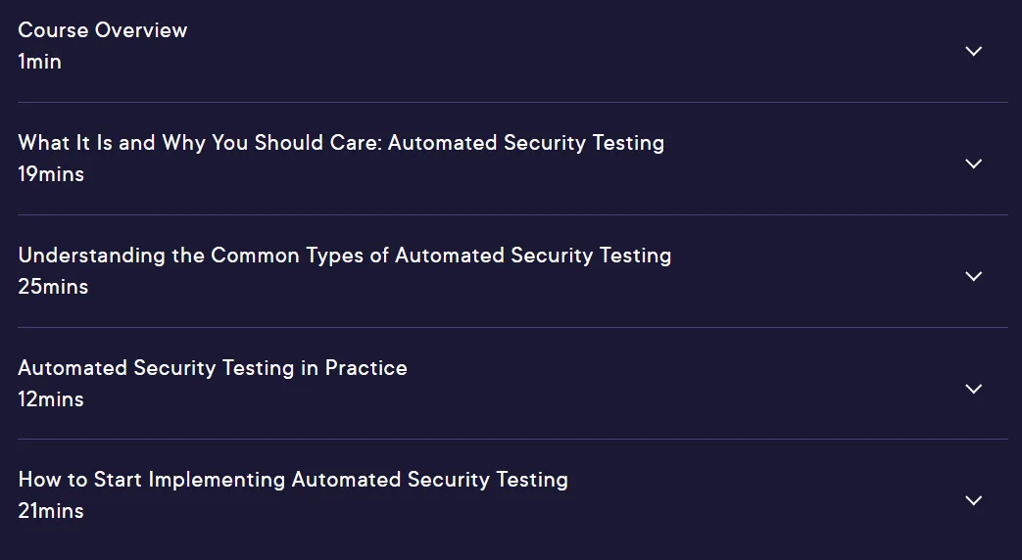Click the 25mins duration label
1022x560 pixels.
53,287
